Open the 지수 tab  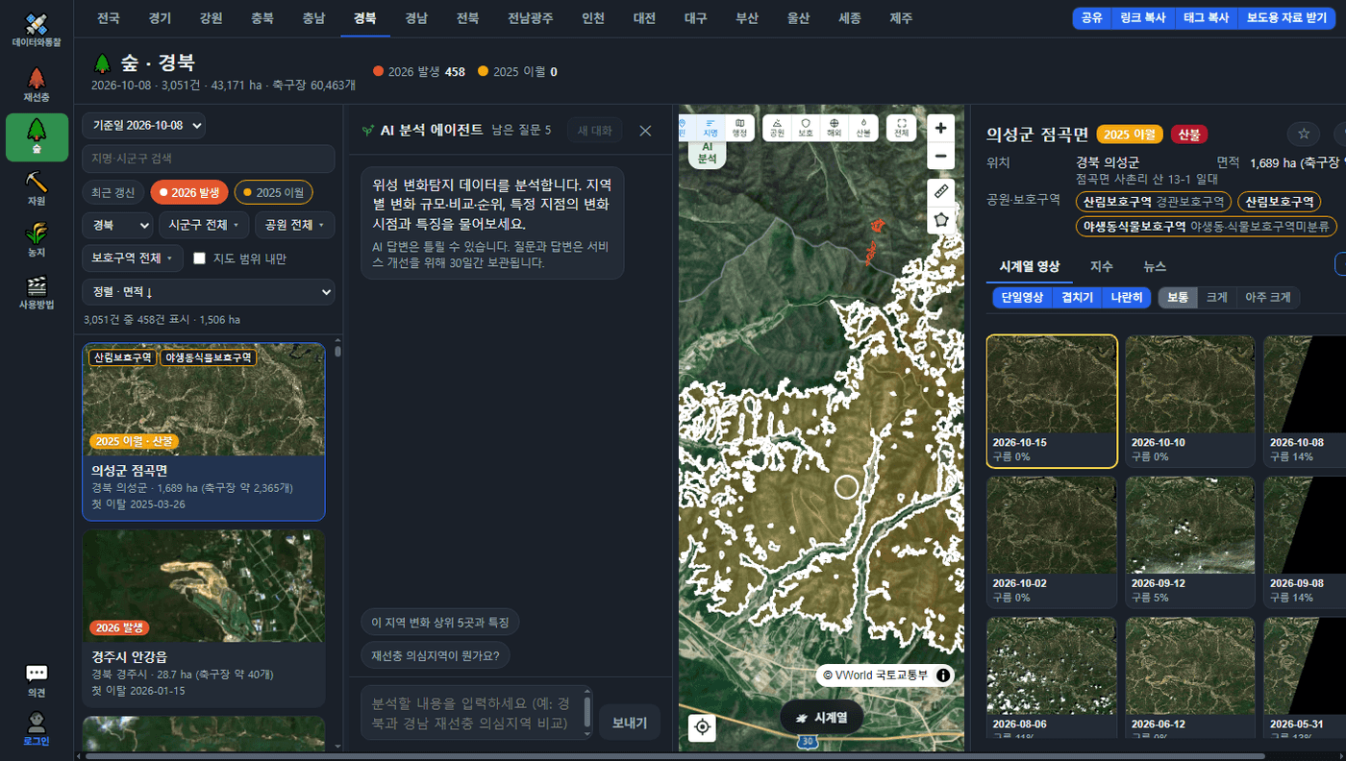pos(1101,266)
